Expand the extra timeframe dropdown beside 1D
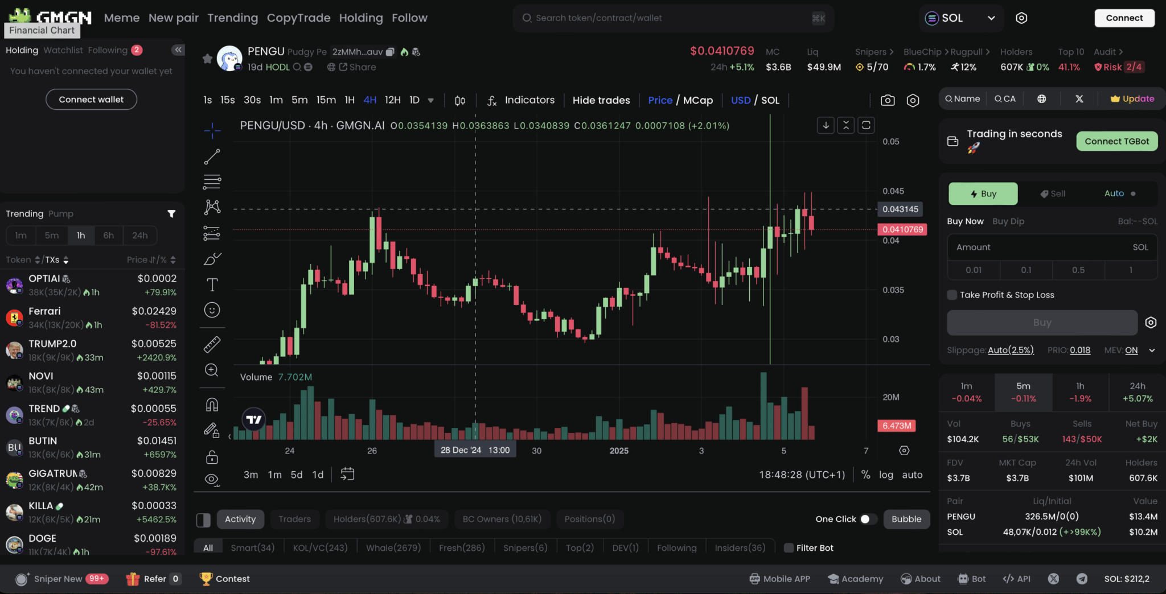The image size is (1166, 594). (432, 100)
